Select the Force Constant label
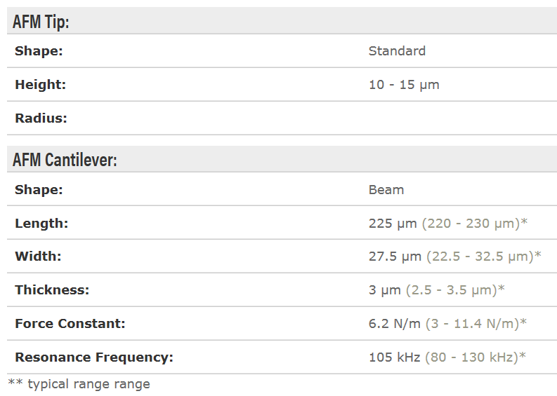 pos(70,324)
